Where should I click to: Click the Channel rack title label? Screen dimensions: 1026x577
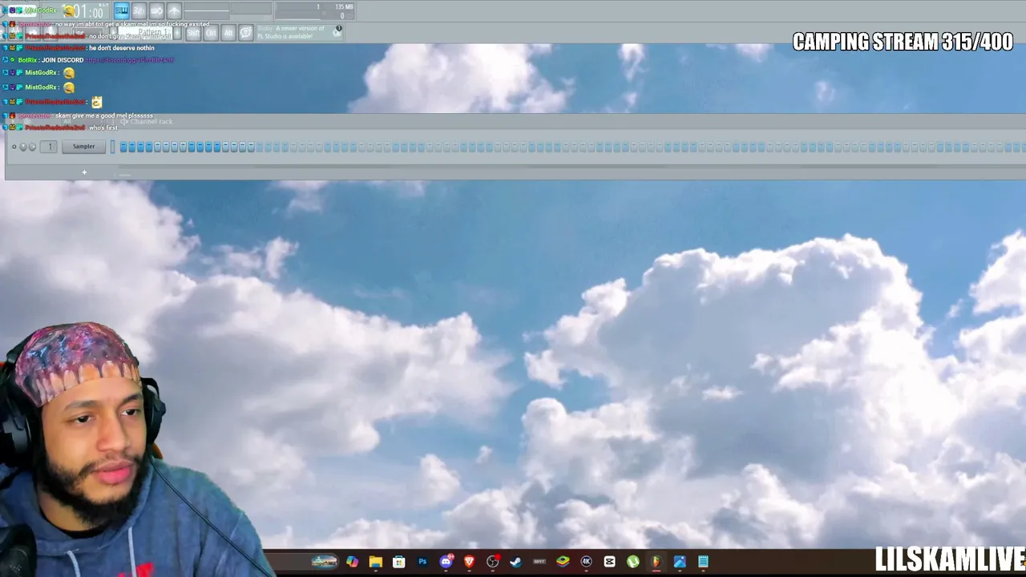coord(151,122)
